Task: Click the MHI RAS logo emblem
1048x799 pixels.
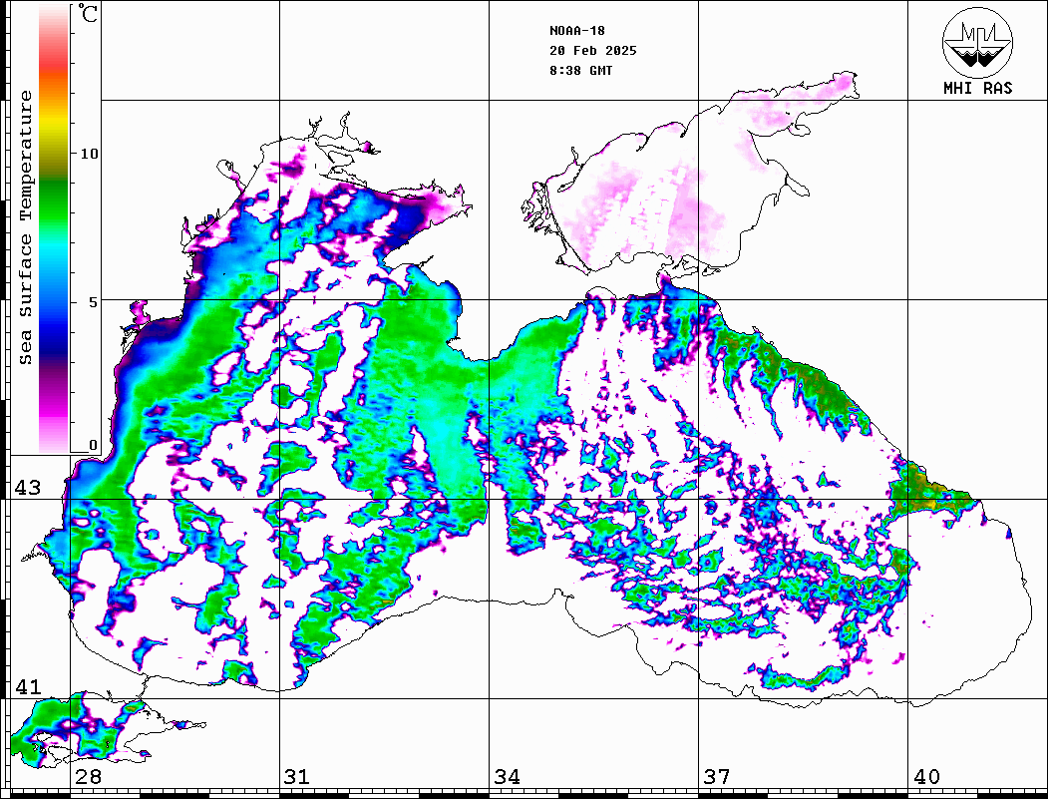Action: click(x=977, y=42)
